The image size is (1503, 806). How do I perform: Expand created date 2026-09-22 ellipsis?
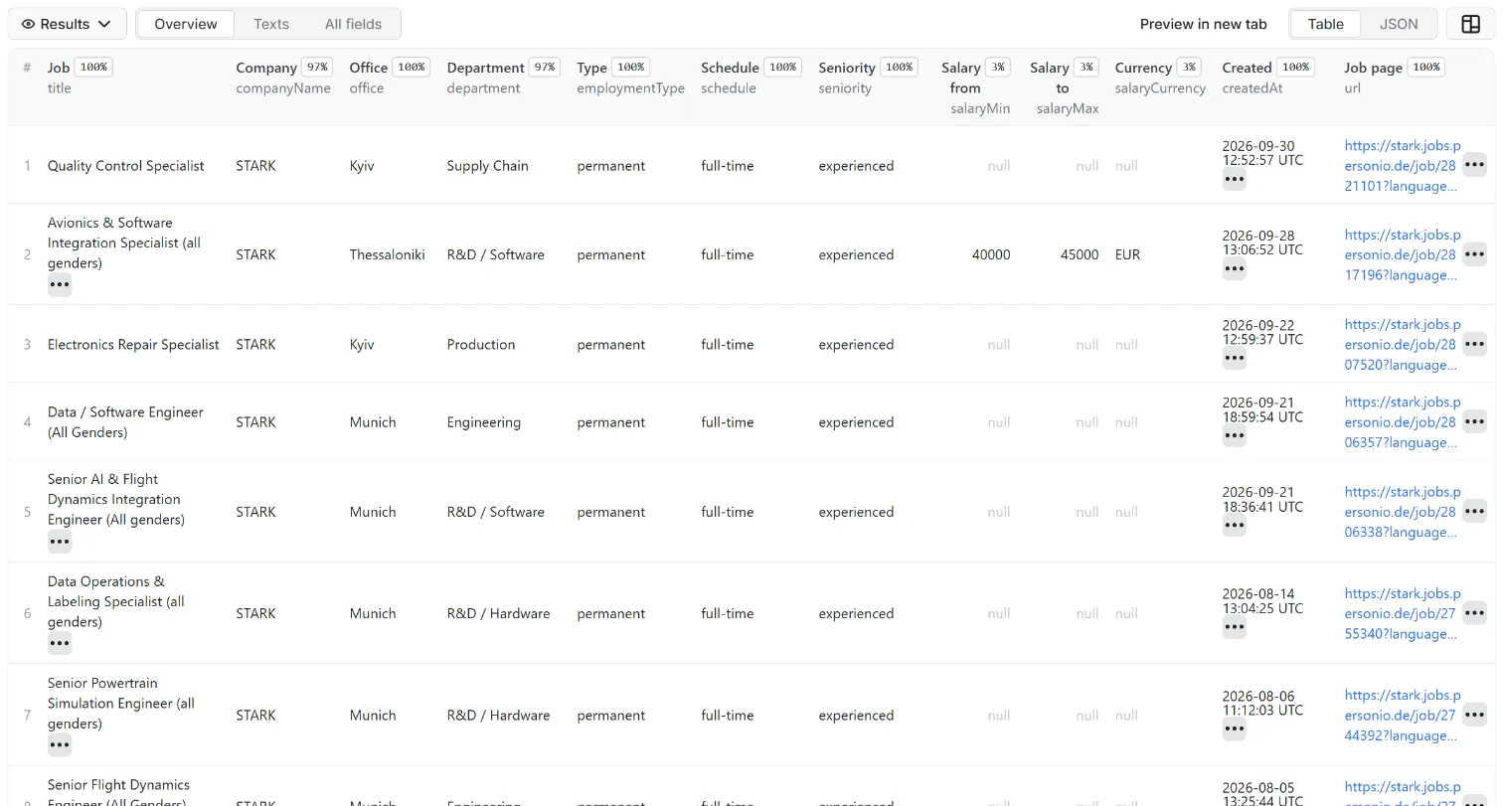tap(1234, 358)
